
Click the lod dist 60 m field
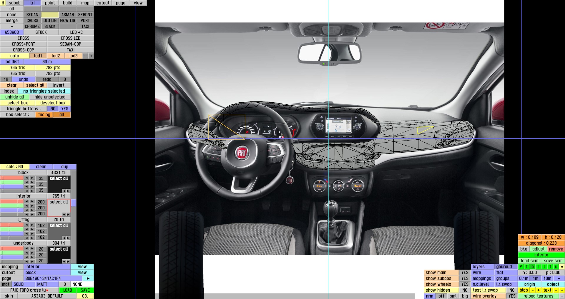[x=47, y=62]
